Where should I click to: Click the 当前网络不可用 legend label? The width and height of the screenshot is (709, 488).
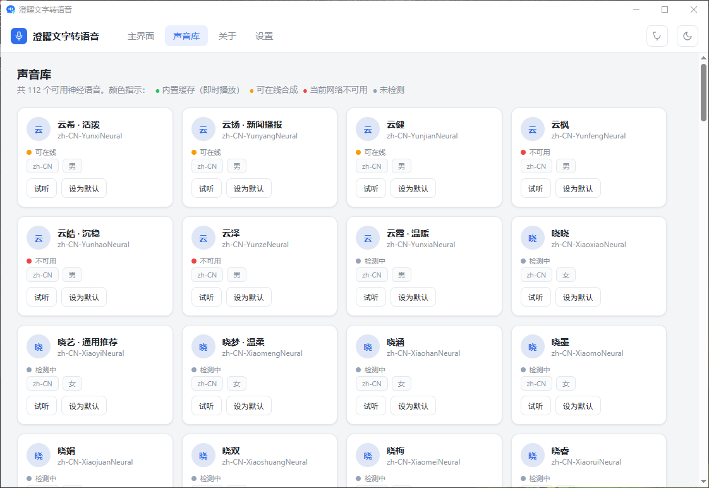coord(338,90)
